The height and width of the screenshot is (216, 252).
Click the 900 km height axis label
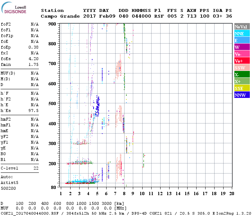pyautogui.click(x=53, y=24)
